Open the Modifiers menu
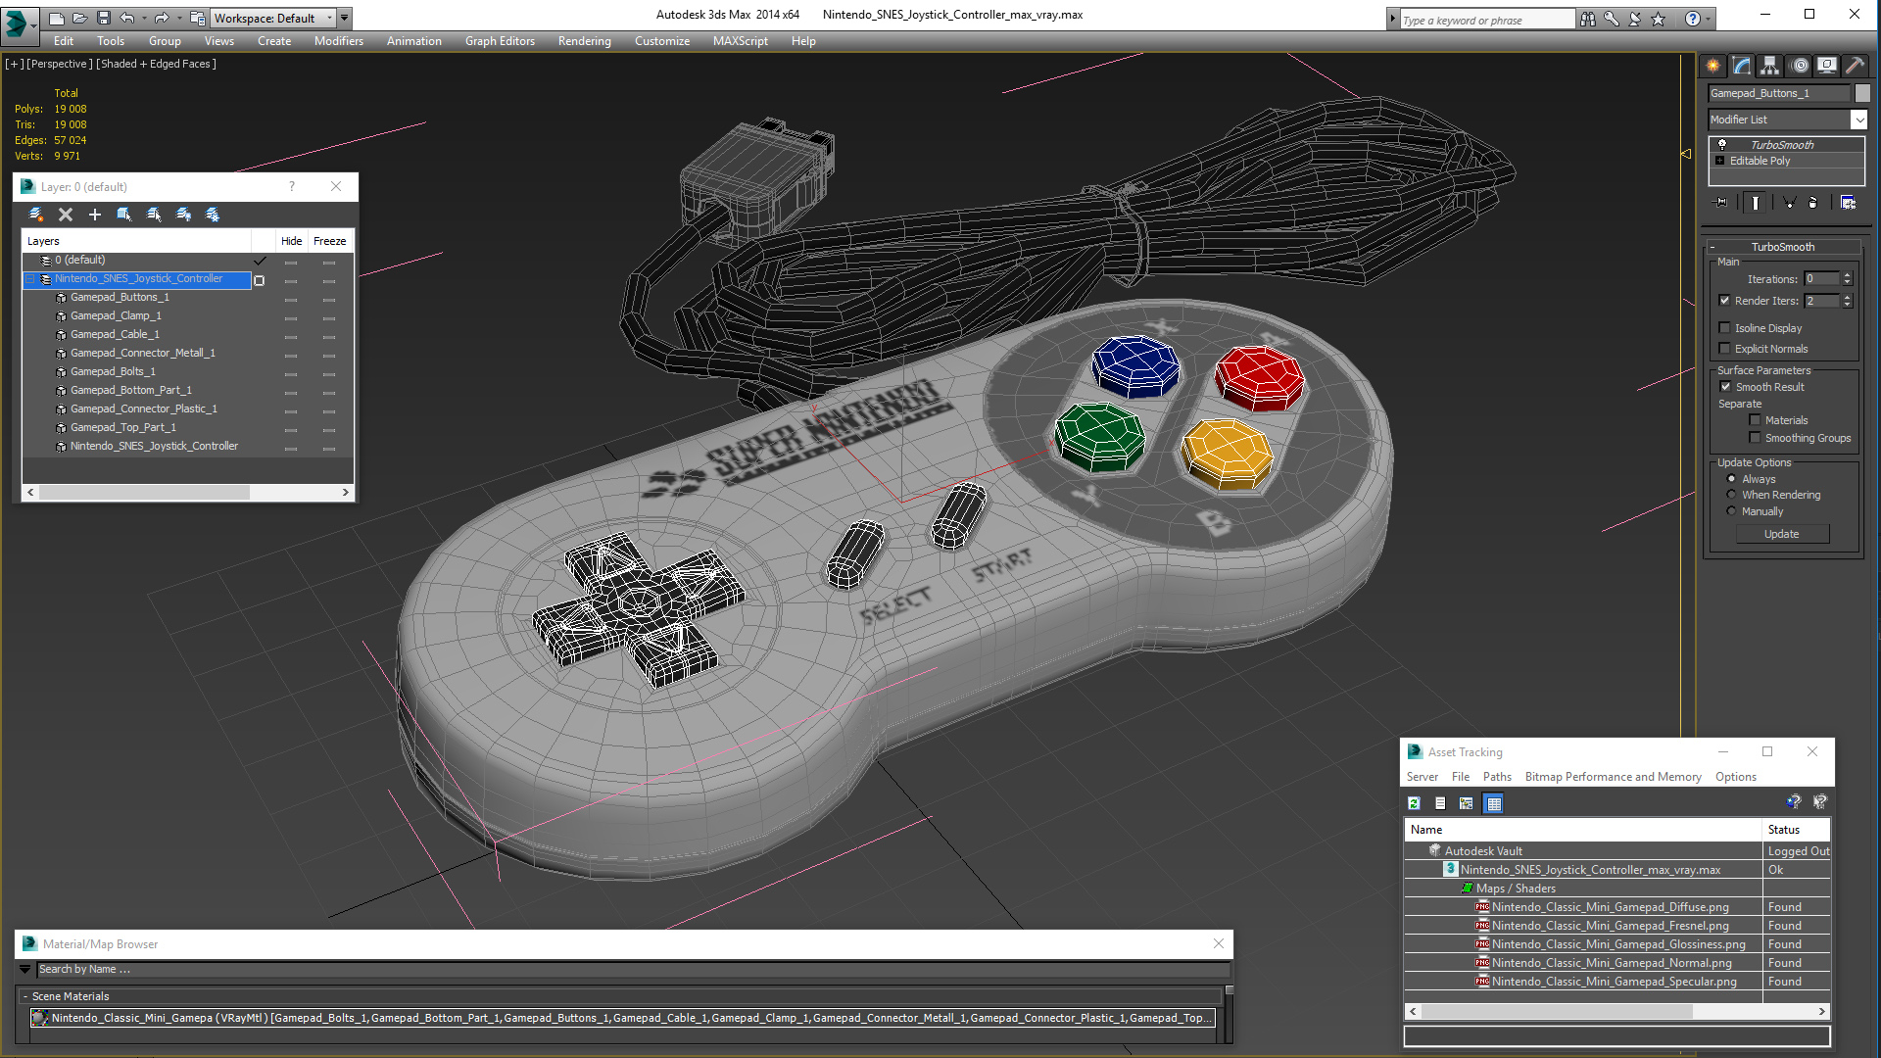The width and height of the screenshot is (1881, 1058). pyautogui.click(x=339, y=41)
